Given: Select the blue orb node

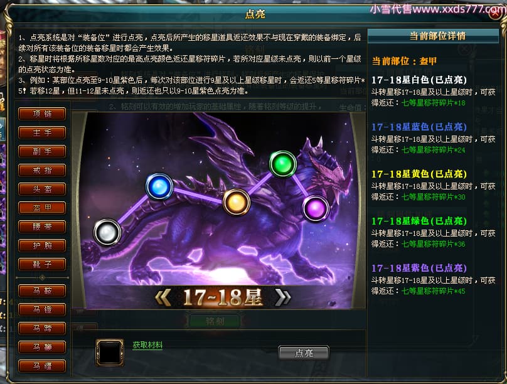Looking at the screenshot, I should click(159, 186).
